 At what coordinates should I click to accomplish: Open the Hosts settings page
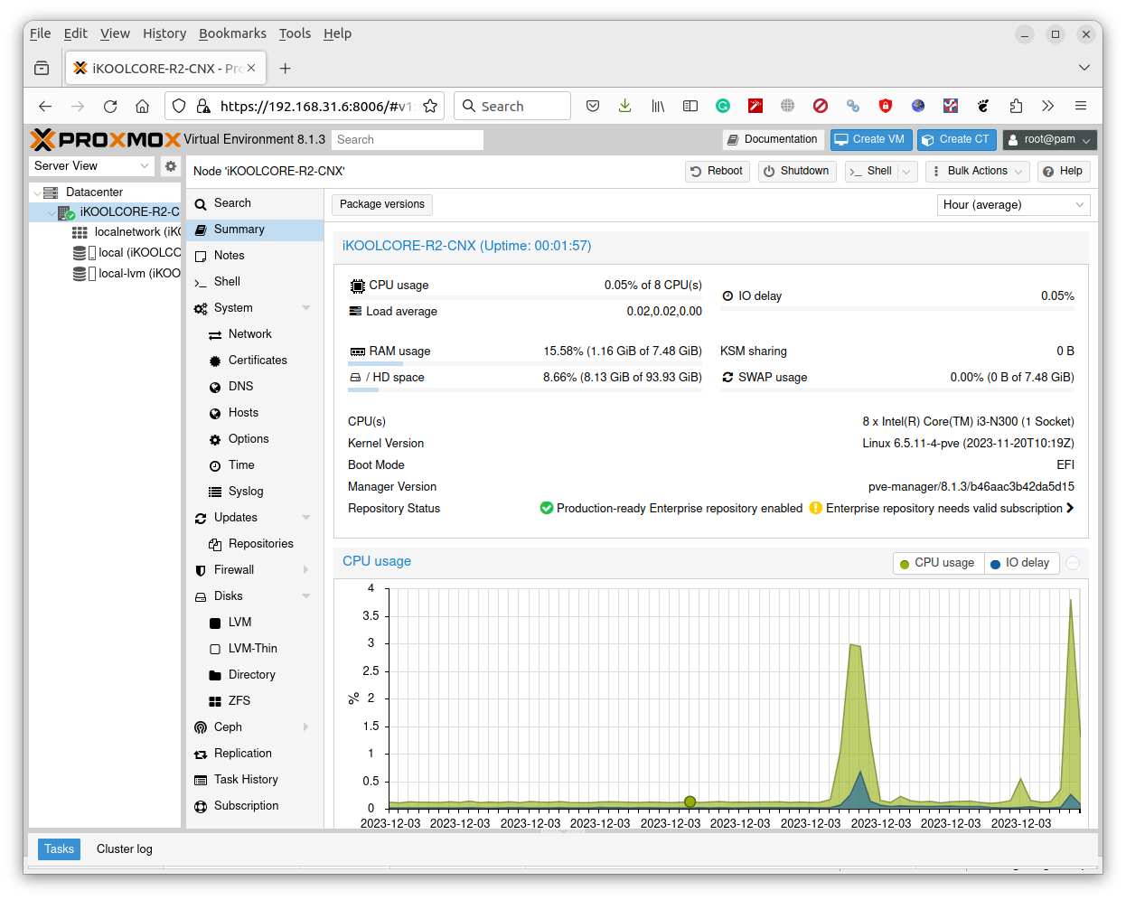point(243,413)
